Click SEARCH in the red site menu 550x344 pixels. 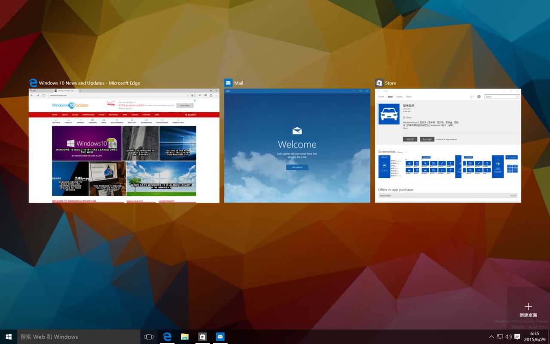191,115
